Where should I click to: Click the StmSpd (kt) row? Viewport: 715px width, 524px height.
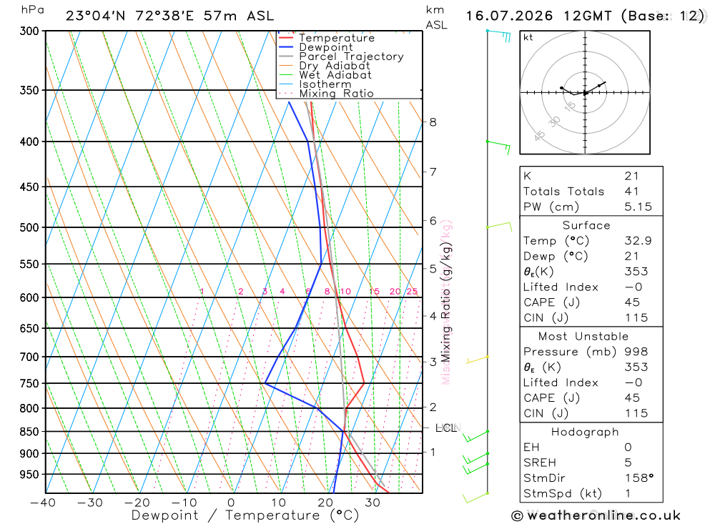(591, 493)
